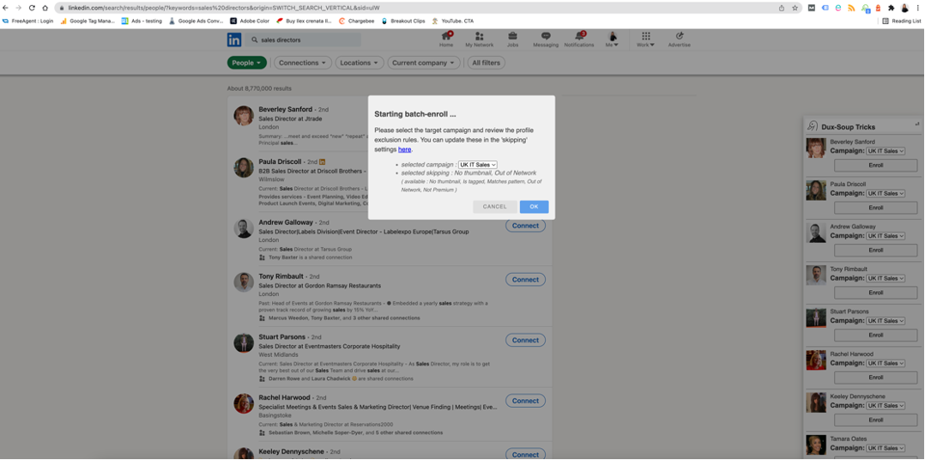The width and height of the screenshot is (925, 460).
Task: Open Paula Driscoll's profile name
Action: pos(281,161)
